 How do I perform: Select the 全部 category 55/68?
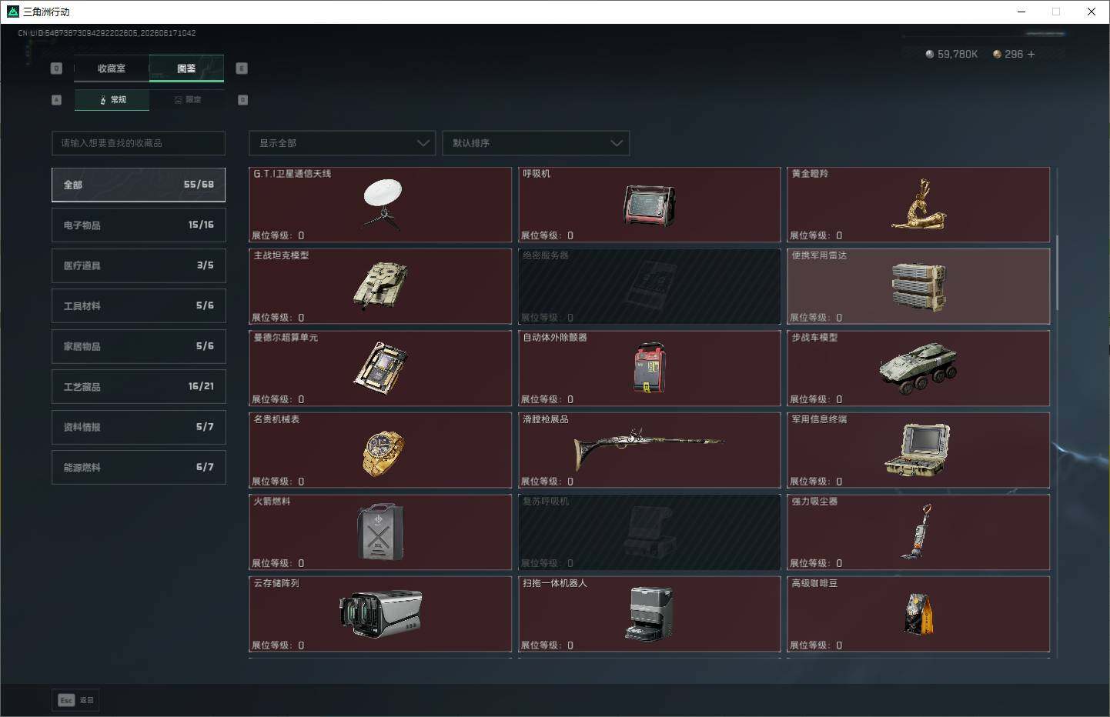point(139,185)
